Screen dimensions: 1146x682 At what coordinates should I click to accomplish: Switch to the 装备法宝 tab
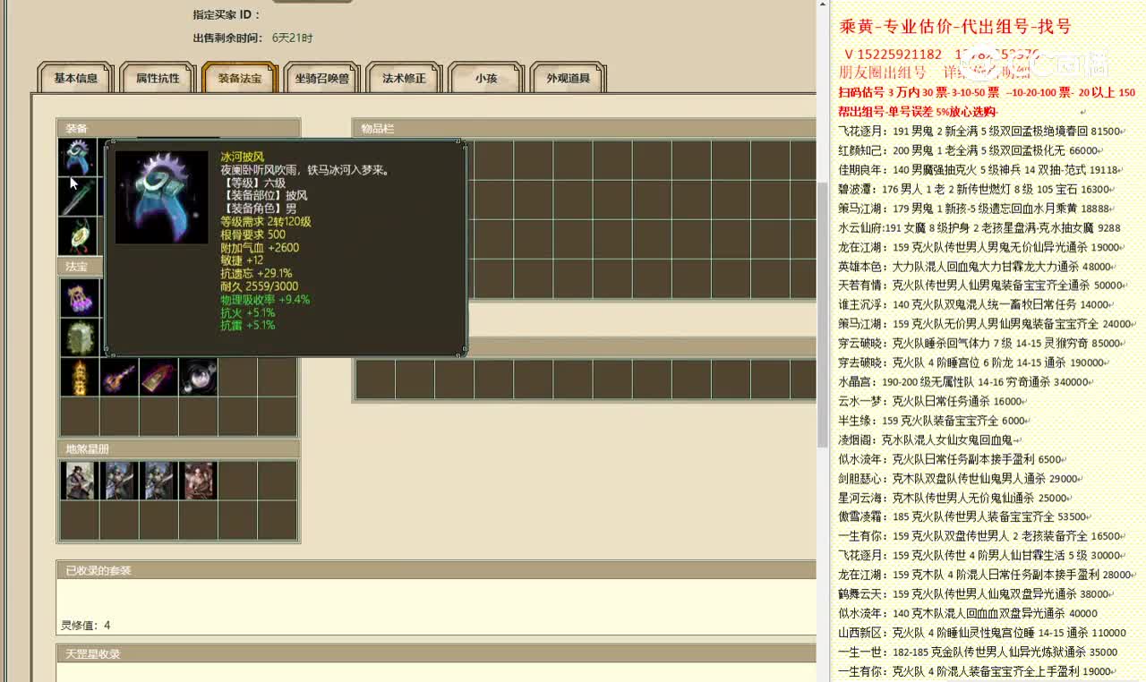click(240, 78)
